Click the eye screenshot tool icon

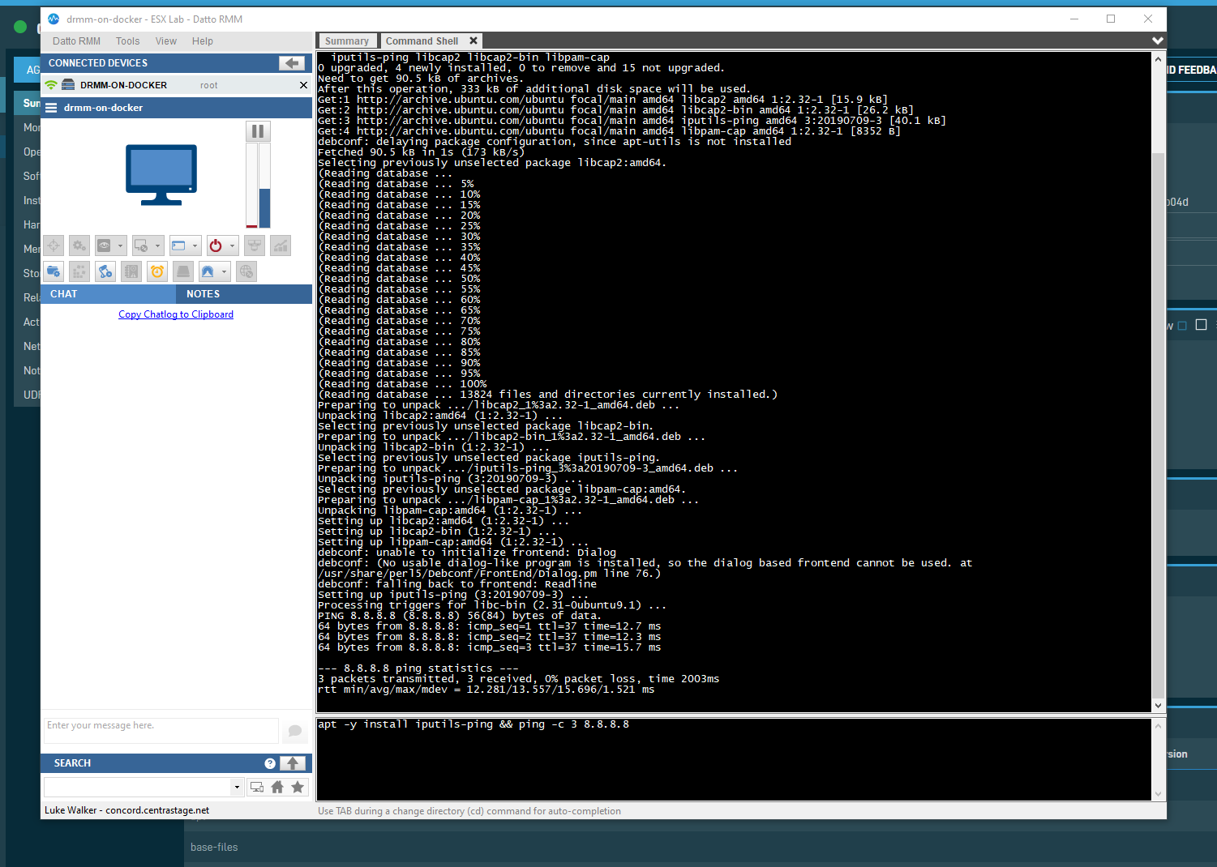pyautogui.click(x=104, y=246)
